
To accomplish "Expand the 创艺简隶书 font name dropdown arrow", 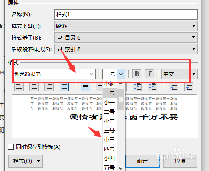I will [92, 74].
